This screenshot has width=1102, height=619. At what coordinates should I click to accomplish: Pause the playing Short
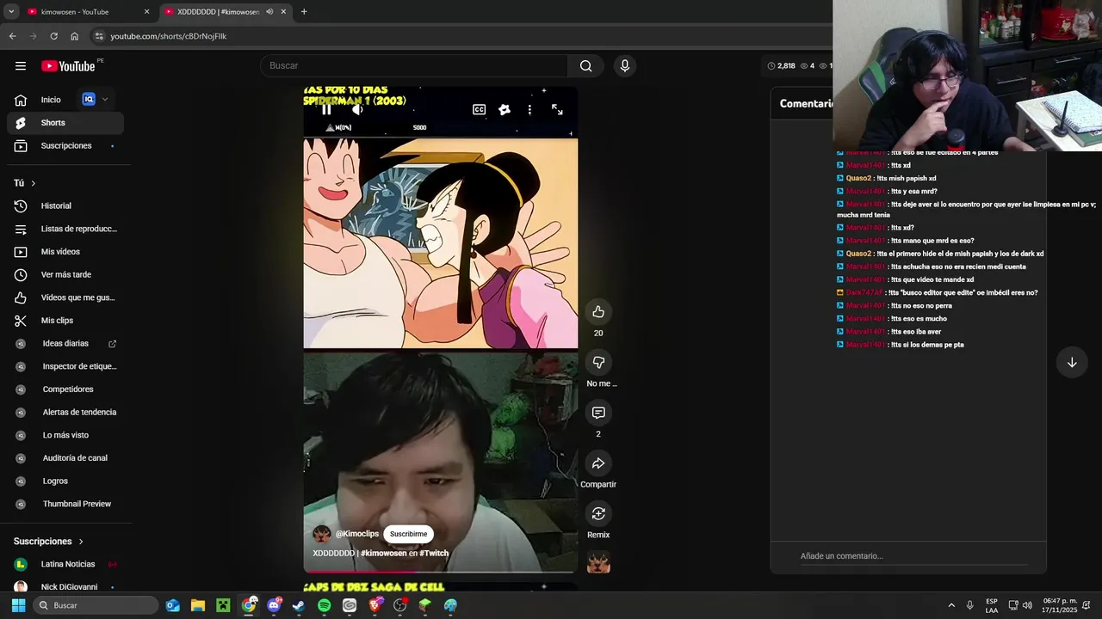tap(326, 109)
